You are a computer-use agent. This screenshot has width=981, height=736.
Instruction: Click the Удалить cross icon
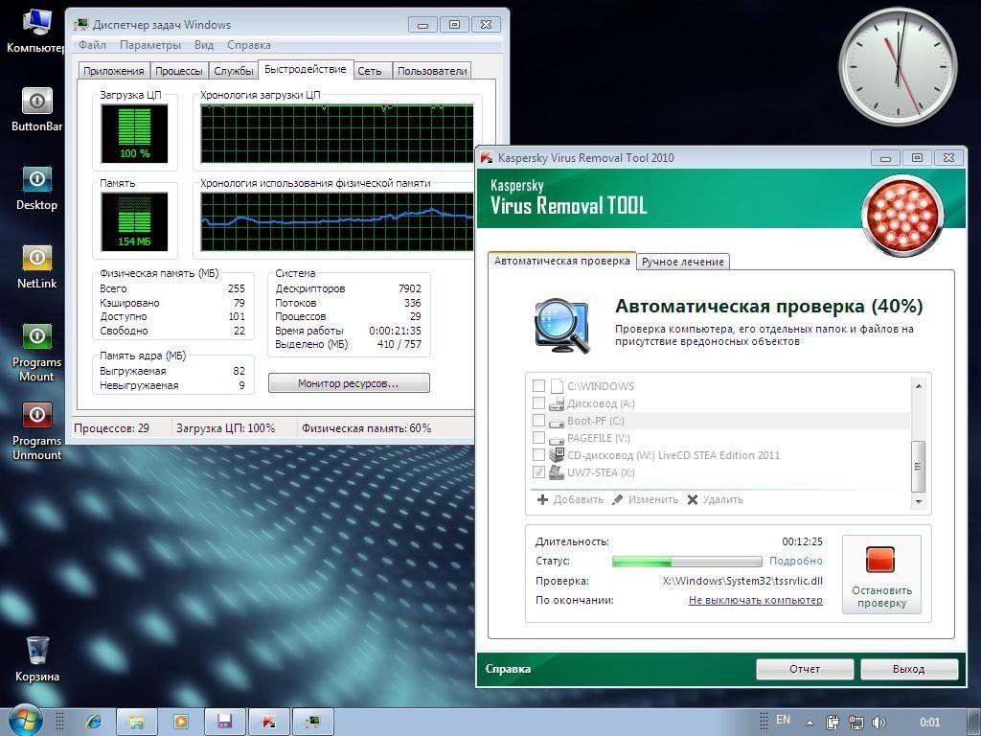click(693, 499)
